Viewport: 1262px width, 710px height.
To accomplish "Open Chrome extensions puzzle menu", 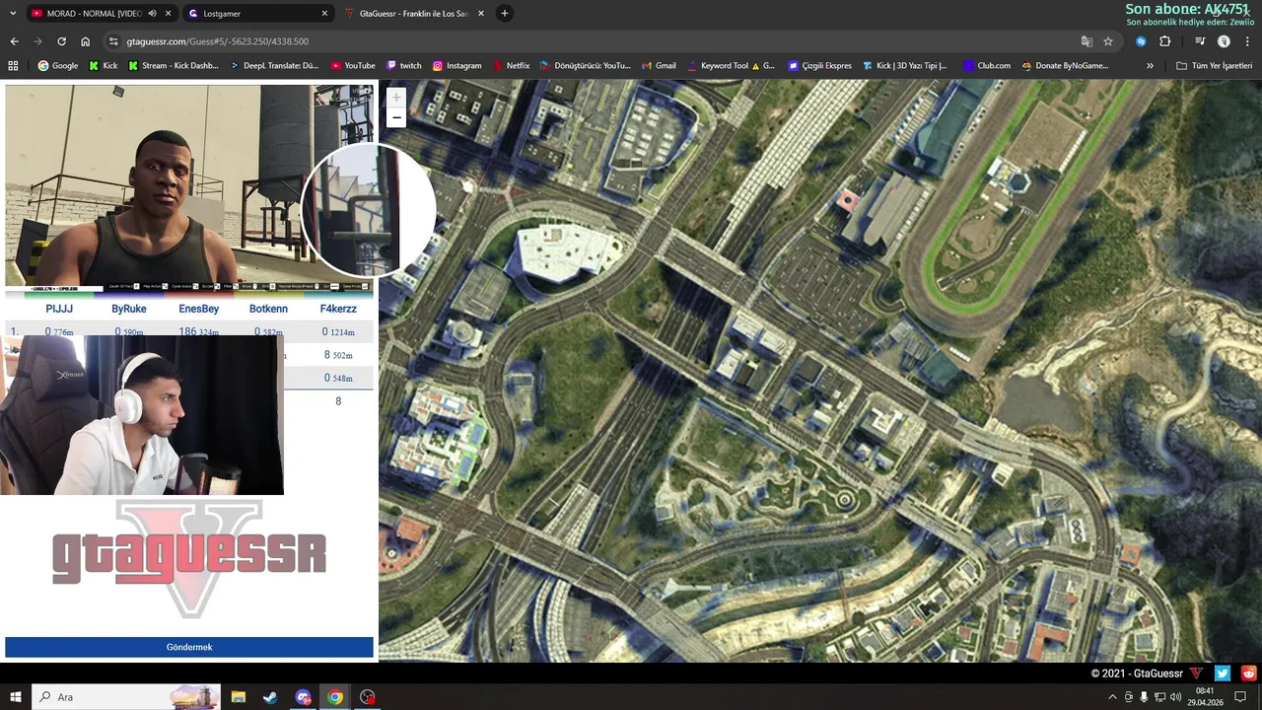I will point(1164,41).
